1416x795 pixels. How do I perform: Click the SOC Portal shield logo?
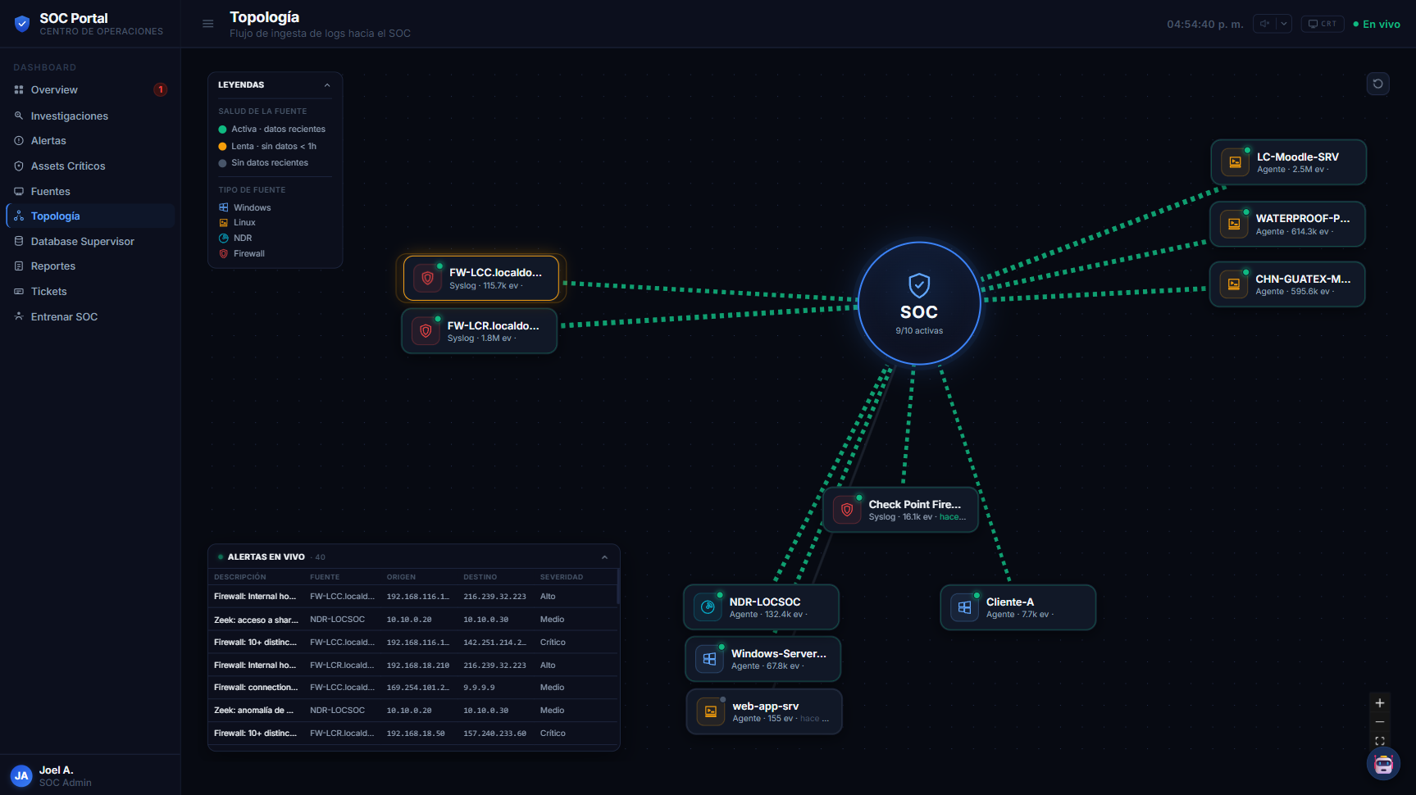(x=22, y=24)
